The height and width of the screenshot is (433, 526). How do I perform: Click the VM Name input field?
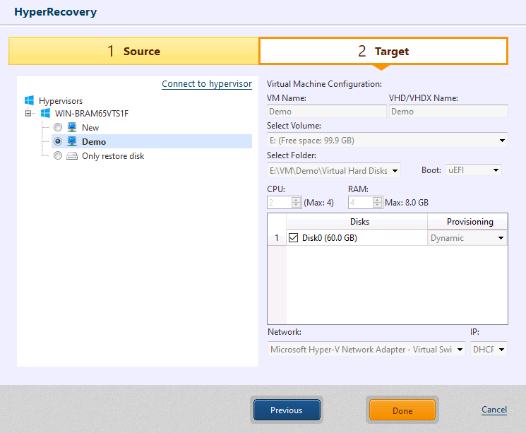327,112
